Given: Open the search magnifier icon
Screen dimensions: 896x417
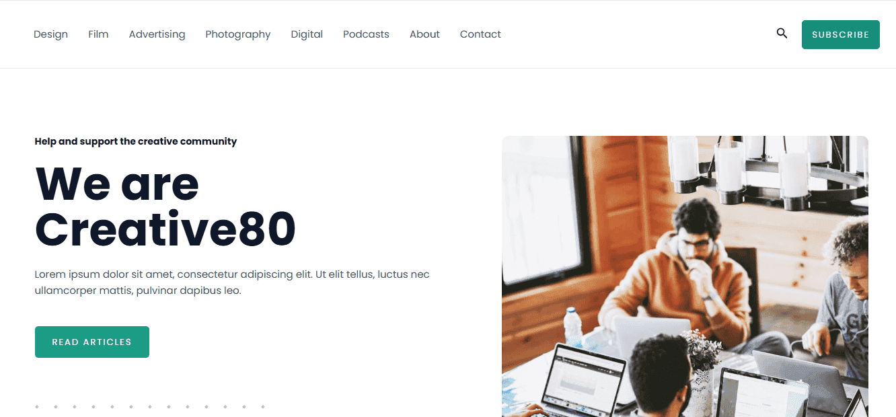Looking at the screenshot, I should (x=782, y=33).
